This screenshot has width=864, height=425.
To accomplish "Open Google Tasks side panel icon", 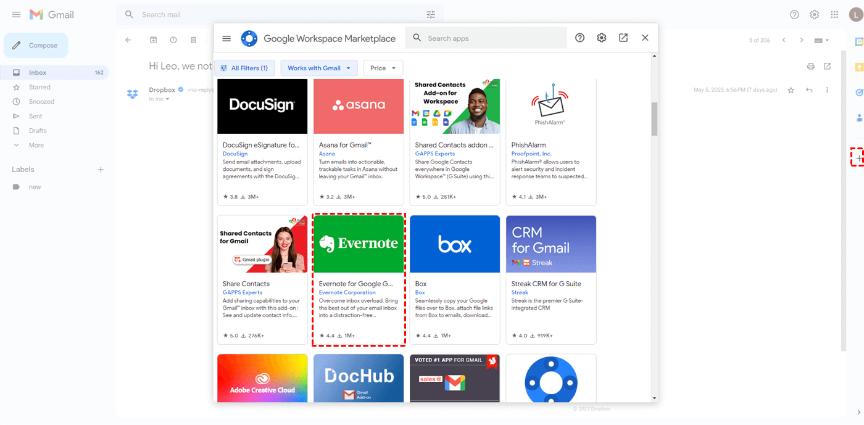I will click(x=858, y=93).
